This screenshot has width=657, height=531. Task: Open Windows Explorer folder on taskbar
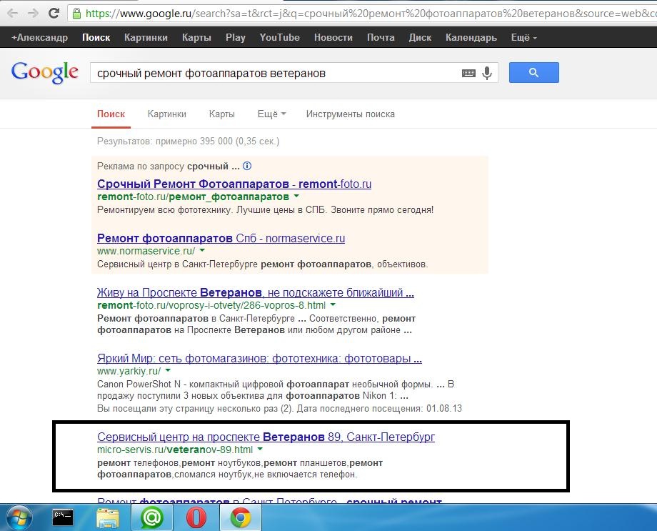tap(108, 517)
